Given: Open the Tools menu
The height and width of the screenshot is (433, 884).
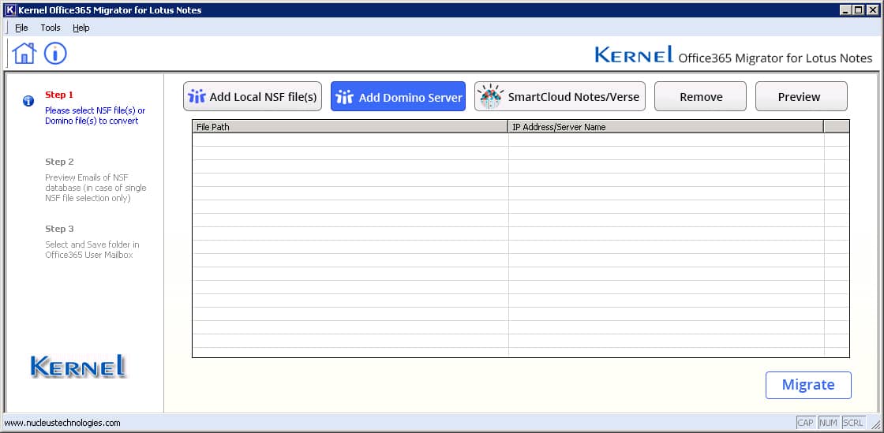Looking at the screenshot, I should [51, 28].
